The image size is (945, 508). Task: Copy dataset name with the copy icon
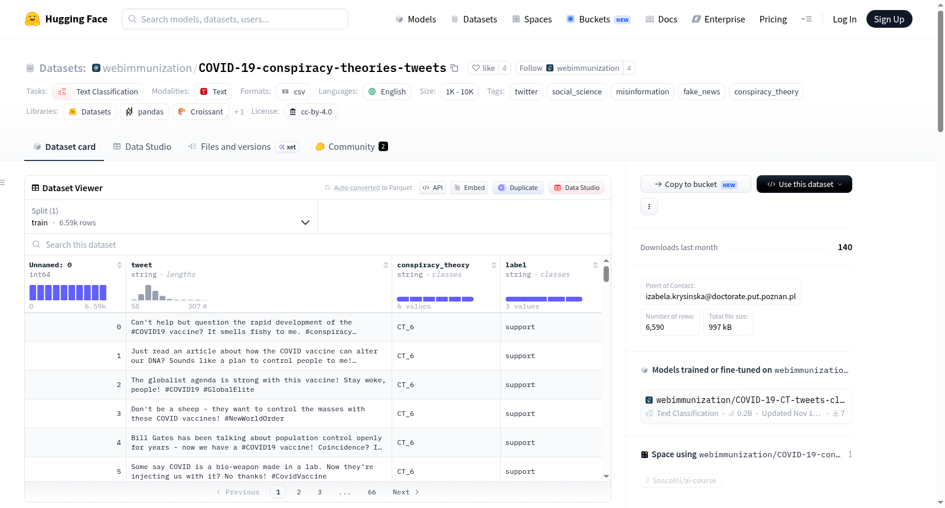[x=454, y=68]
